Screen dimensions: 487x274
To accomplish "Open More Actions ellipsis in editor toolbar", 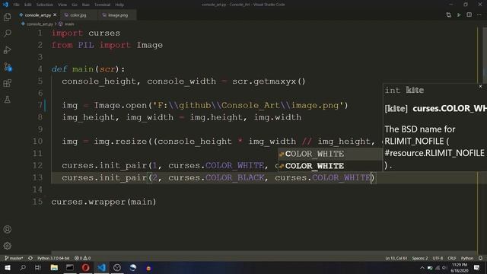I will [x=479, y=15].
